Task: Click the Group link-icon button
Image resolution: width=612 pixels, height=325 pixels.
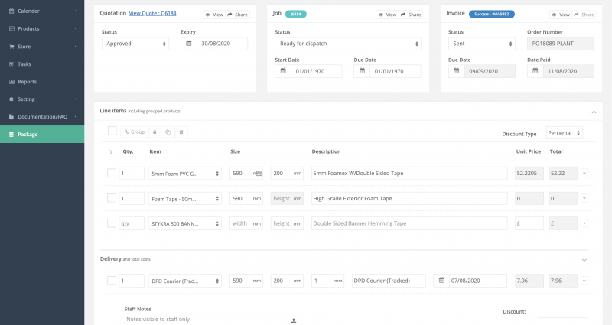Action: [x=135, y=132]
